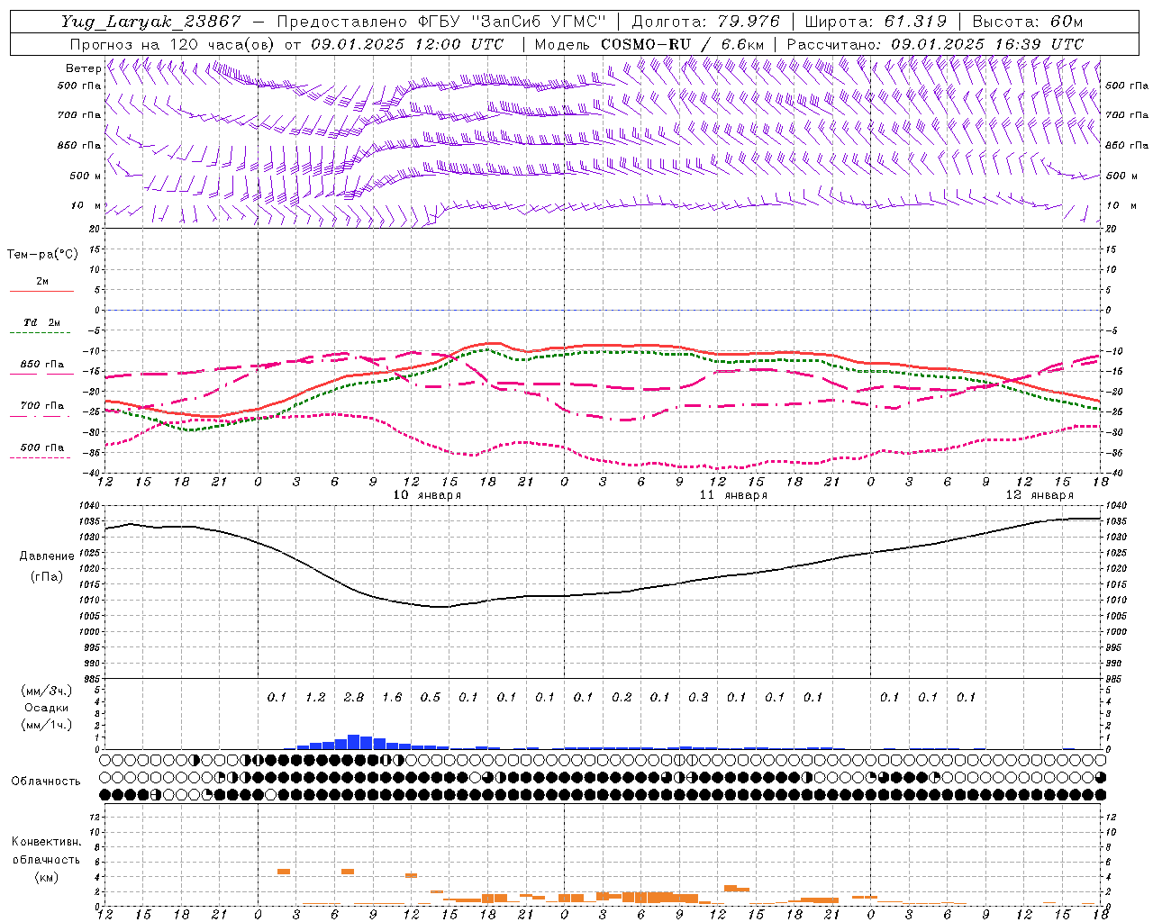This screenshot has height=922, width=1153.
Task: Click the 0.5 precipitation value
Action: click(x=431, y=697)
